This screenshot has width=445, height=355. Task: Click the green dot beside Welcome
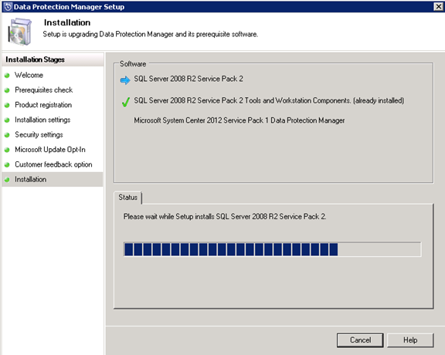coord(8,76)
